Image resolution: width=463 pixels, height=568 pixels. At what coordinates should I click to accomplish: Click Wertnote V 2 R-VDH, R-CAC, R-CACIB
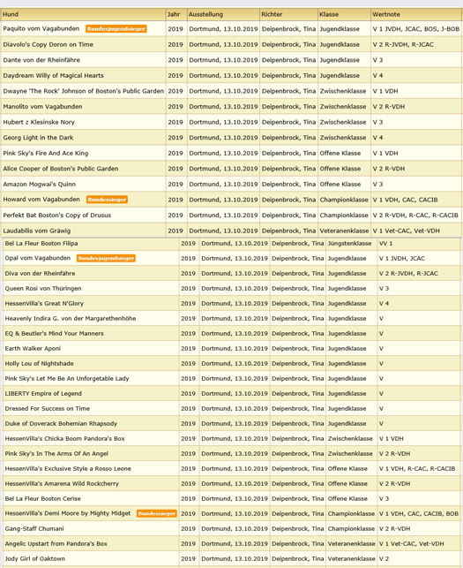click(x=415, y=216)
